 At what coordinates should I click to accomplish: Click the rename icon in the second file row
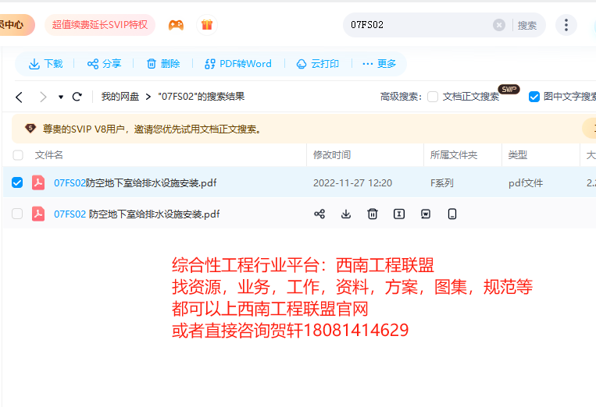tap(399, 214)
